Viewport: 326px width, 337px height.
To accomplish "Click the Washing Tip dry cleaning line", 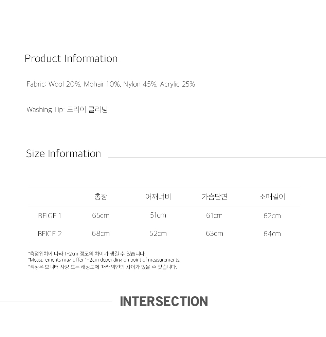I will [x=67, y=110].
